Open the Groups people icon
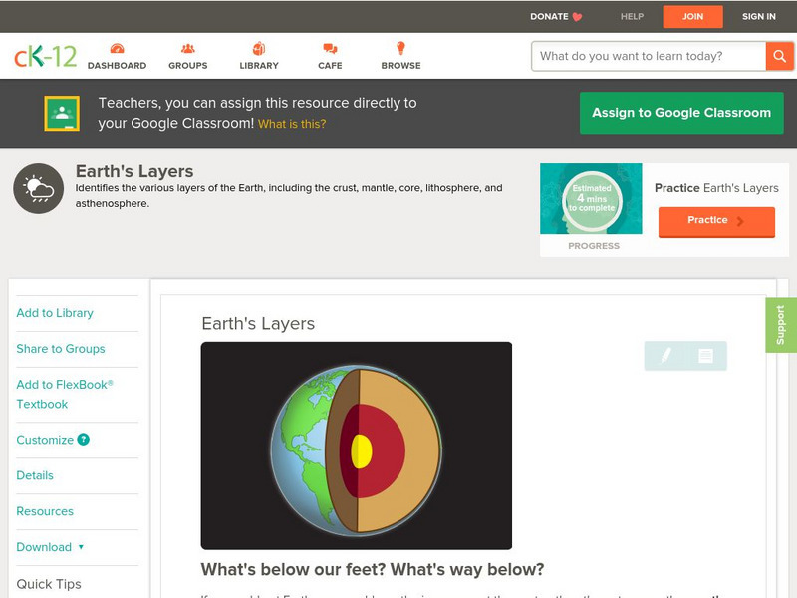Screen dimensions: 797x598 [x=188, y=48]
